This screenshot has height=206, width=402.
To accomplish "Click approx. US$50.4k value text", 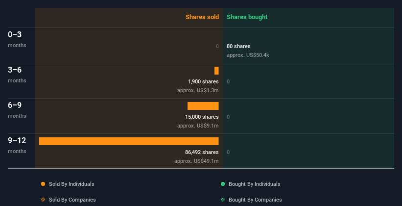I will coord(248,55).
